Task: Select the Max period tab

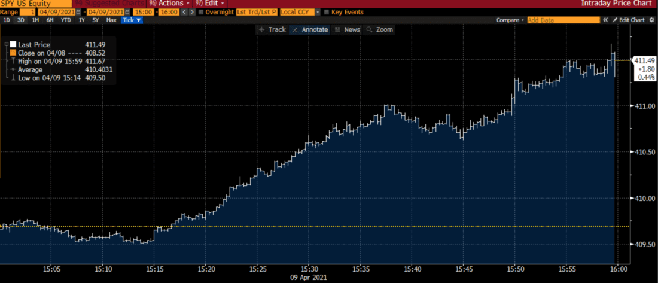Action: click(x=111, y=20)
